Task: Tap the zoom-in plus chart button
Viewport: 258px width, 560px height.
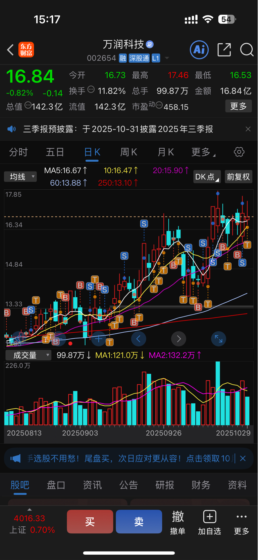Action: (98, 339)
